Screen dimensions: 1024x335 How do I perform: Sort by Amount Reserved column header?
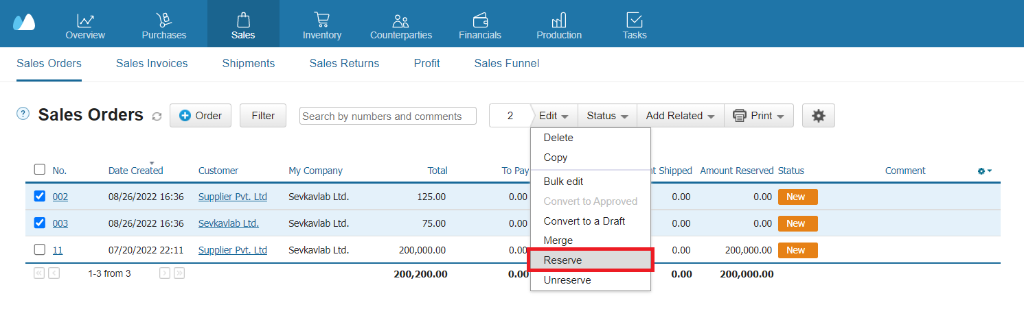737,171
